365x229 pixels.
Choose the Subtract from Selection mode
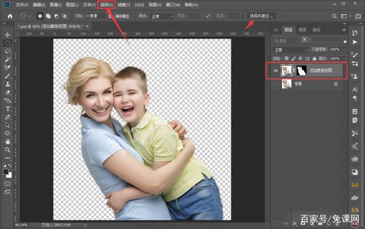tap(56, 16)
